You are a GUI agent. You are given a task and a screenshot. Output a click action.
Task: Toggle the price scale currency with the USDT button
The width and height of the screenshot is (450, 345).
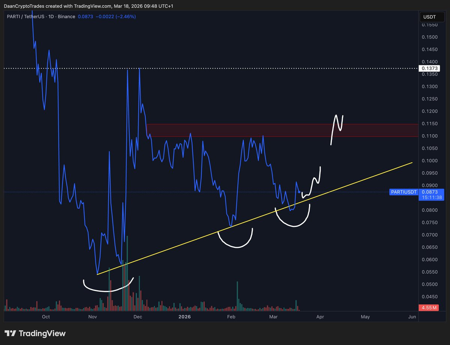click(x=431, y=17)
